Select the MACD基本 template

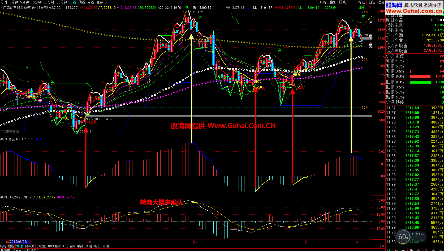pos(54,246)
